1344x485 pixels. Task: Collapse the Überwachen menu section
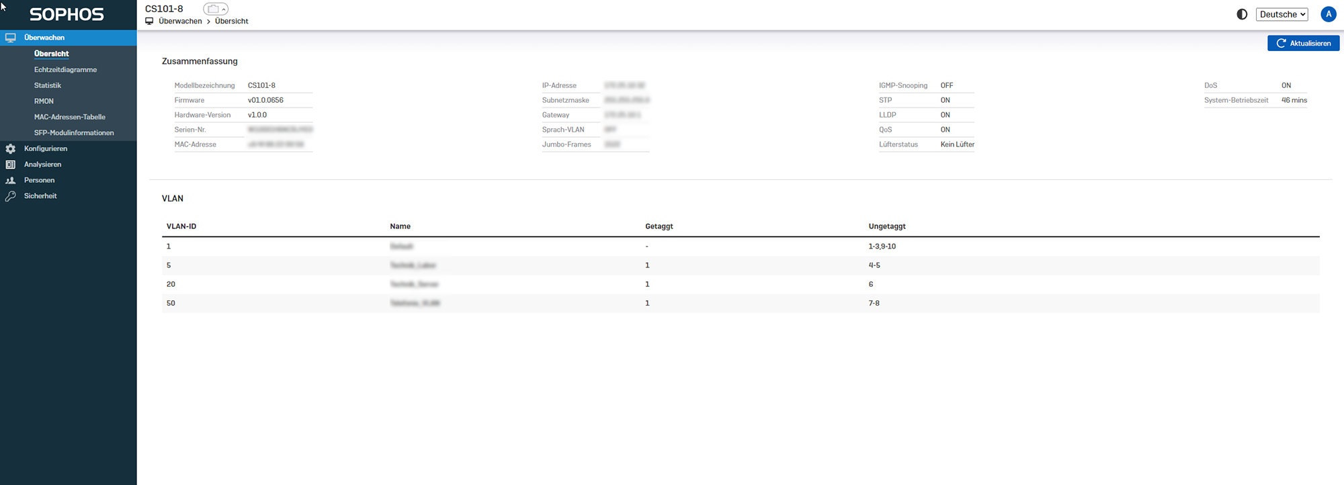pos(44,38)
